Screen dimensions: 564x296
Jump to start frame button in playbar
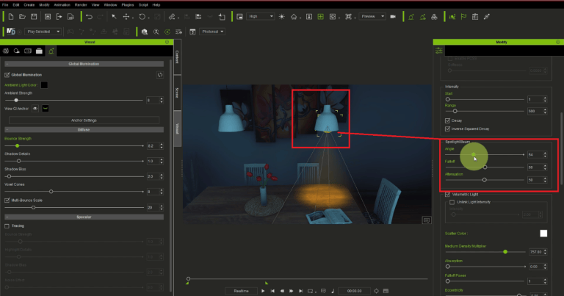(x=272, y=291)
